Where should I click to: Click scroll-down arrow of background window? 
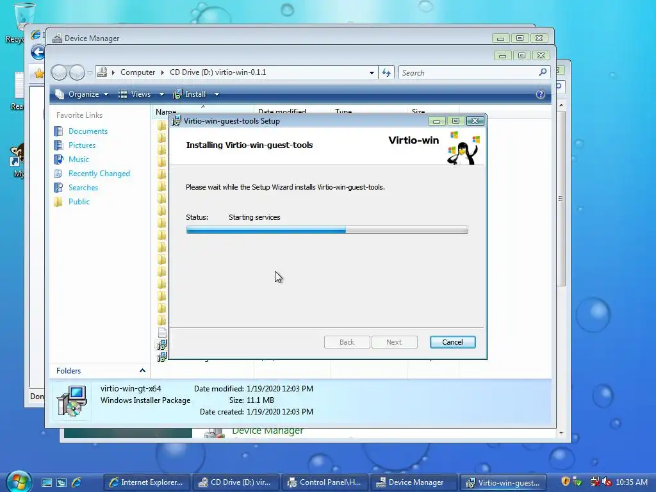(561, 433)
